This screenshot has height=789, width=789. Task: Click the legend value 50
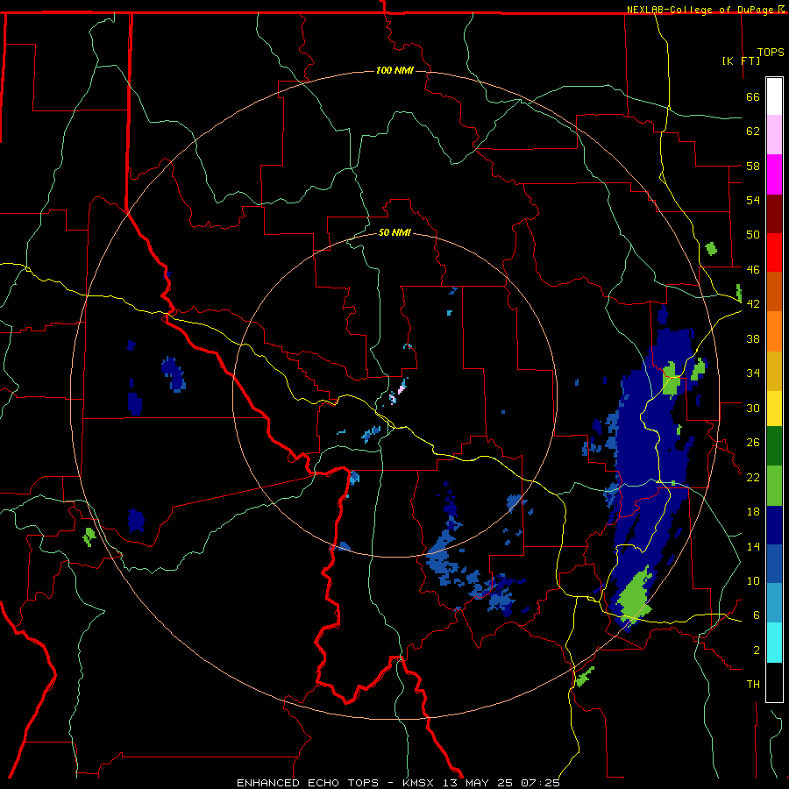point(753,234)
